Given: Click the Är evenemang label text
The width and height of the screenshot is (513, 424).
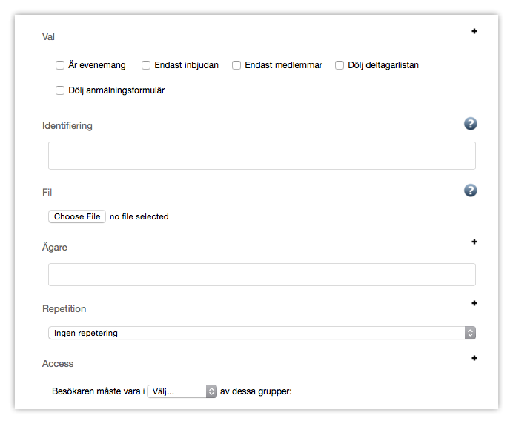Looking at the screenshot, I should click(x=97, y=65).
